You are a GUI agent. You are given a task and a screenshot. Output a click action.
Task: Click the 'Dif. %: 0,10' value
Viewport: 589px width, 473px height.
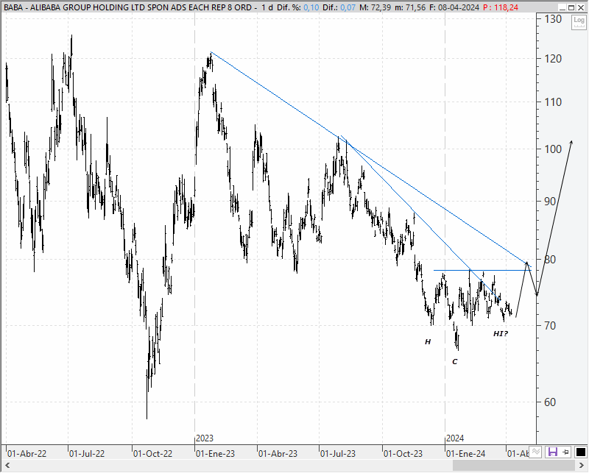click(297, 7)
